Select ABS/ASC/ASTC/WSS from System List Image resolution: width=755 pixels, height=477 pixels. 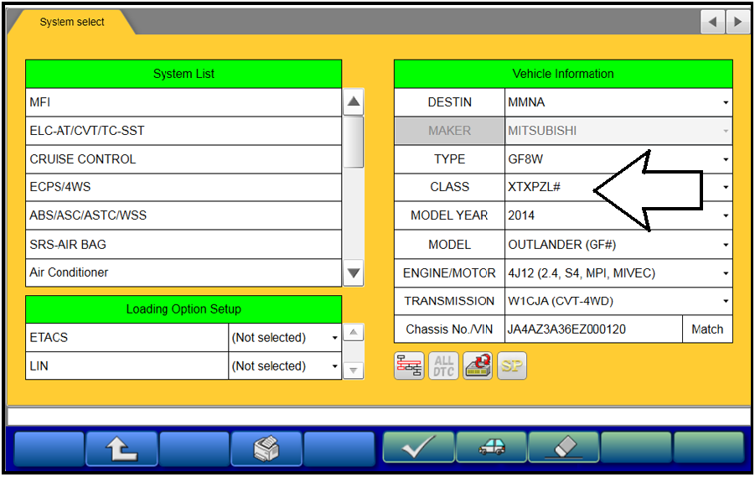[x=184, y=215]
